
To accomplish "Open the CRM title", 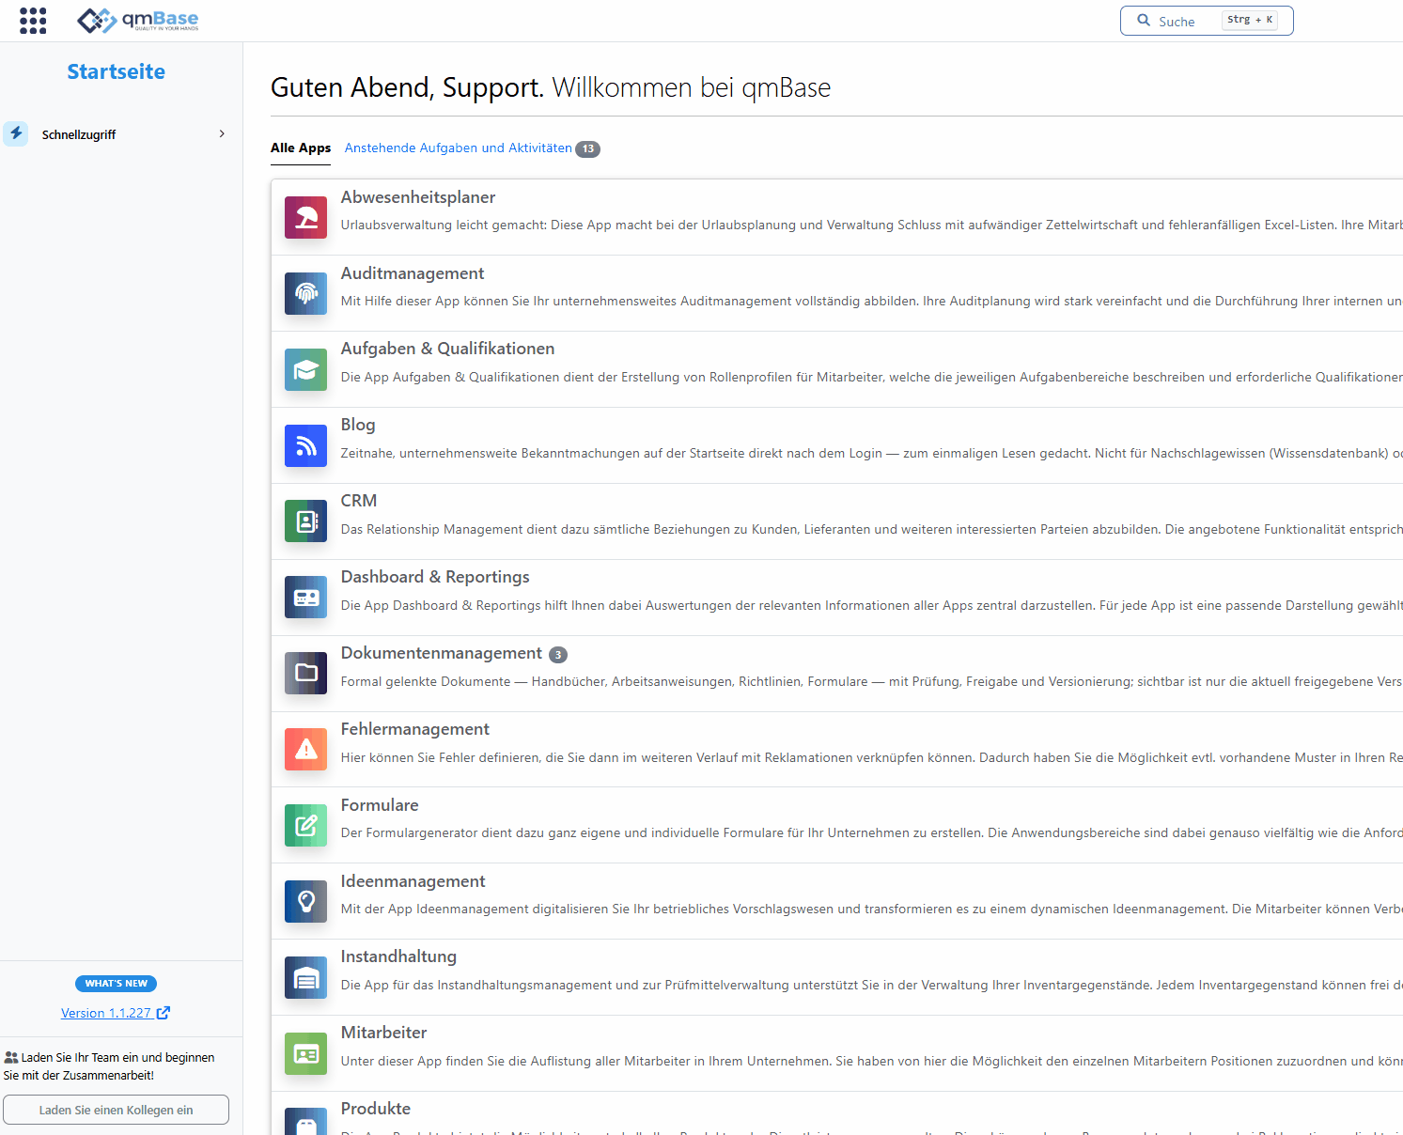I will 359,501.
